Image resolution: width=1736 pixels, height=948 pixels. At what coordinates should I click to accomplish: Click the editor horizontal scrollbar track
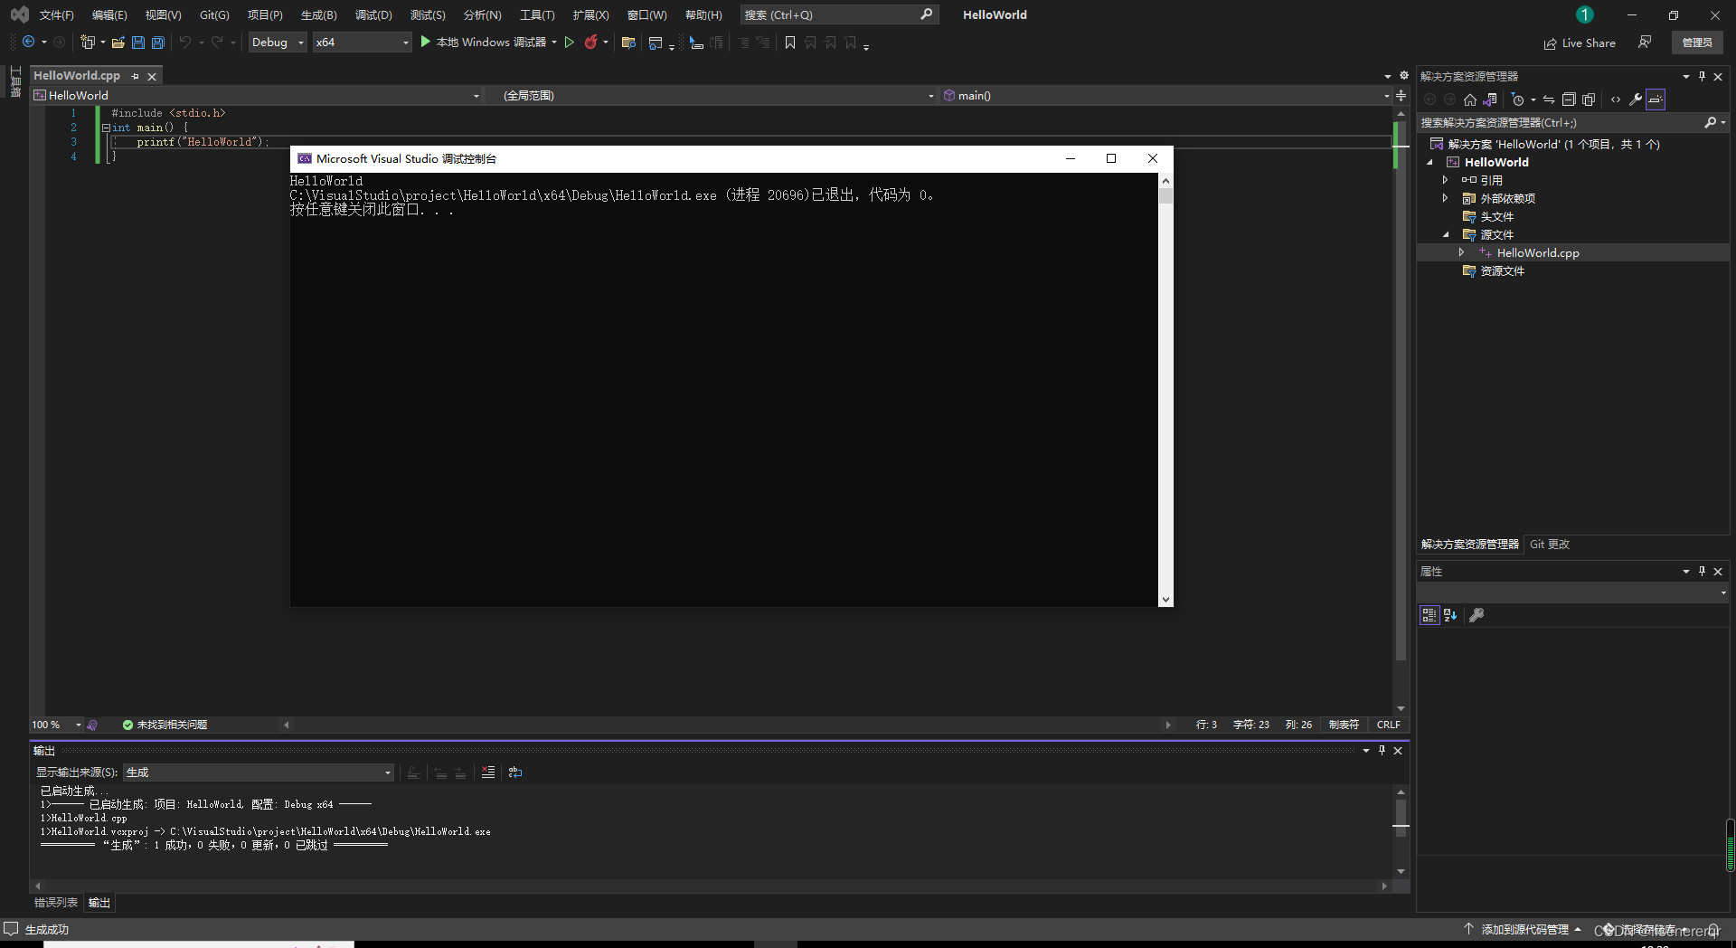[x=727, y=725]
